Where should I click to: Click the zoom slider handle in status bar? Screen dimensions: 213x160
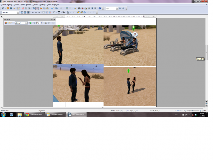click(x=193, y=111)
